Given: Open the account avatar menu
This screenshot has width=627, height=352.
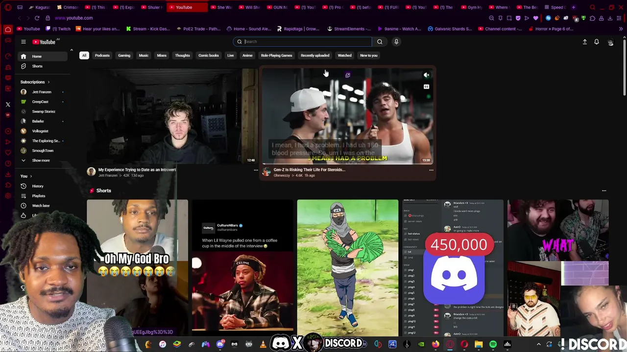Looking at the screenshot, I should click(610, 42).
